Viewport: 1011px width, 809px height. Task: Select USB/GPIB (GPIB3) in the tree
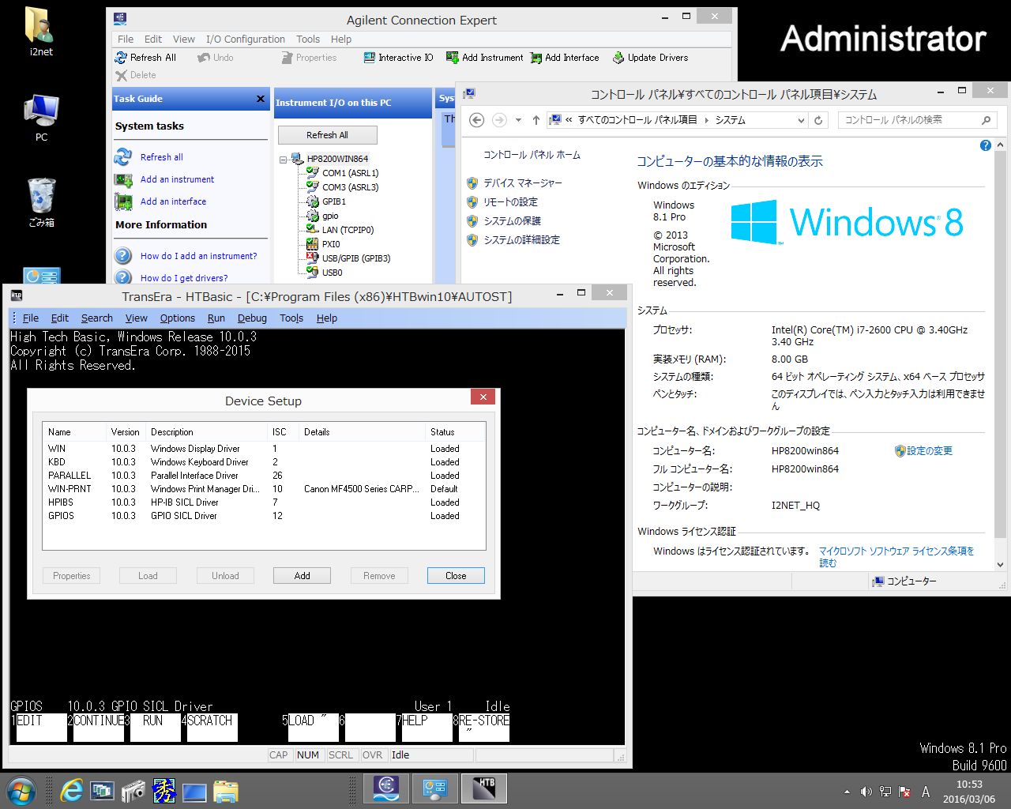356,258
